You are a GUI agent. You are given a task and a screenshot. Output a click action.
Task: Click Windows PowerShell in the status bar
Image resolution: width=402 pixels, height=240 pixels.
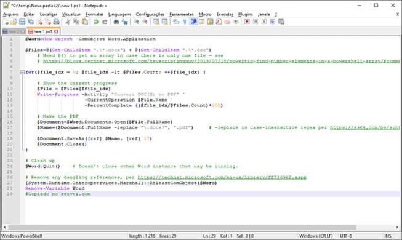click(22, 236)
